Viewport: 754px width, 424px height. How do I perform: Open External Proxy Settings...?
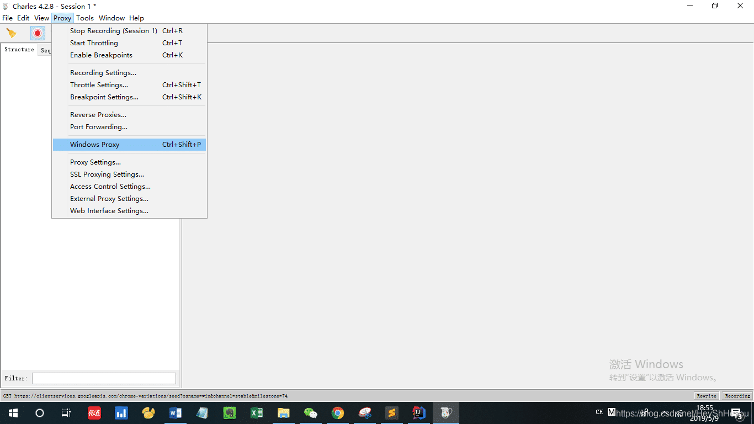tap(129, 199)
